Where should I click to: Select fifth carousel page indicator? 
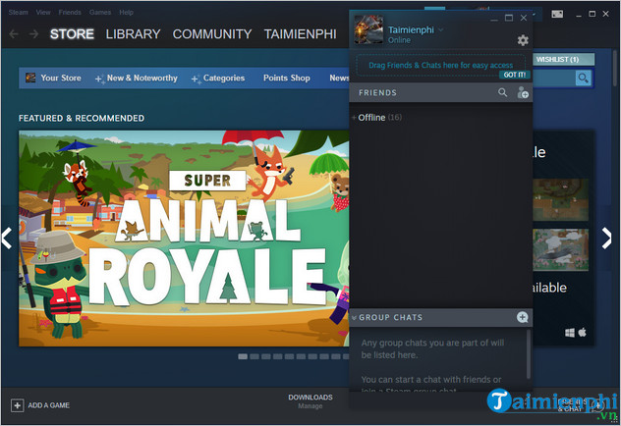289,356
